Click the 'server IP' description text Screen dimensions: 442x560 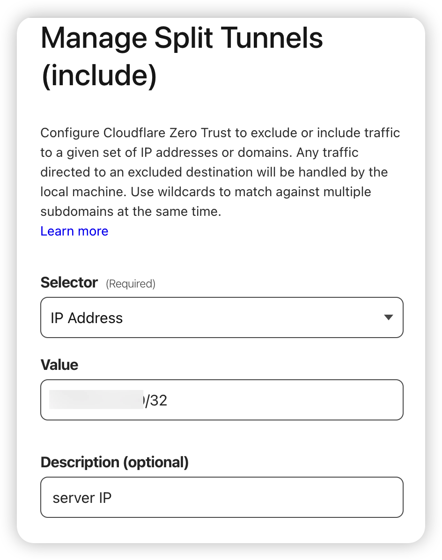tap(82, 498)
